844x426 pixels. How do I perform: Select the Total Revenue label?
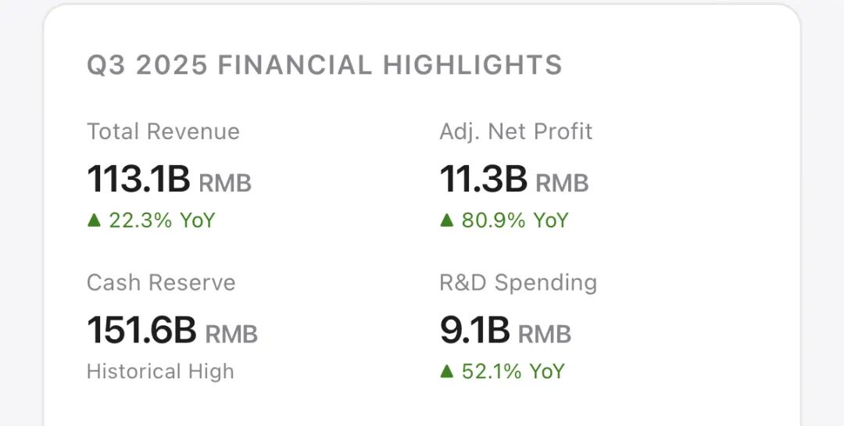click(163, 131)
